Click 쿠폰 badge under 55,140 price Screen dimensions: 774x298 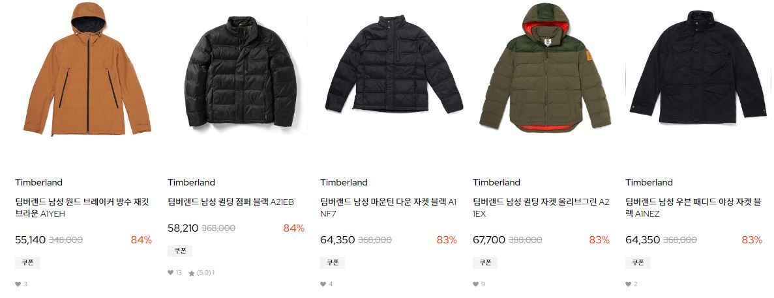(x=27, y=262)
